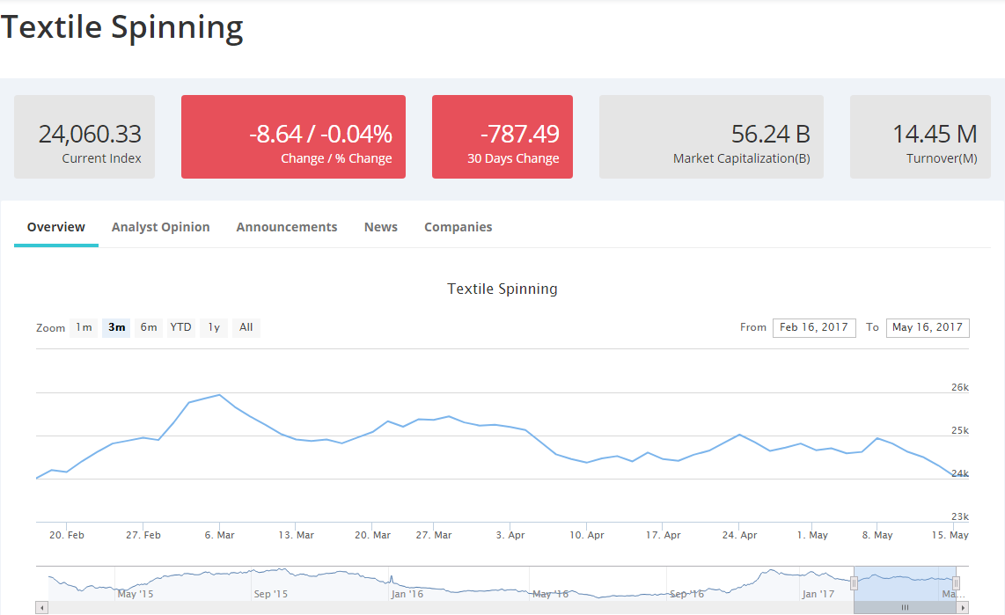
Task: Open the News tab
Action: (x=380, y=226)
